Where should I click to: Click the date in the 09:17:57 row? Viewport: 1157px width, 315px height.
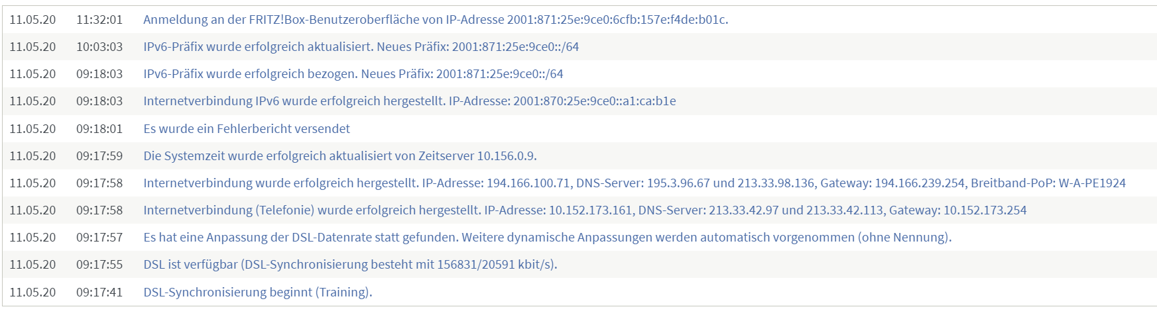click(x=32, y=238)
